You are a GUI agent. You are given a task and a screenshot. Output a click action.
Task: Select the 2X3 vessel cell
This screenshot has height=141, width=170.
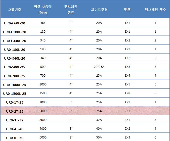[x=127, y=137]
